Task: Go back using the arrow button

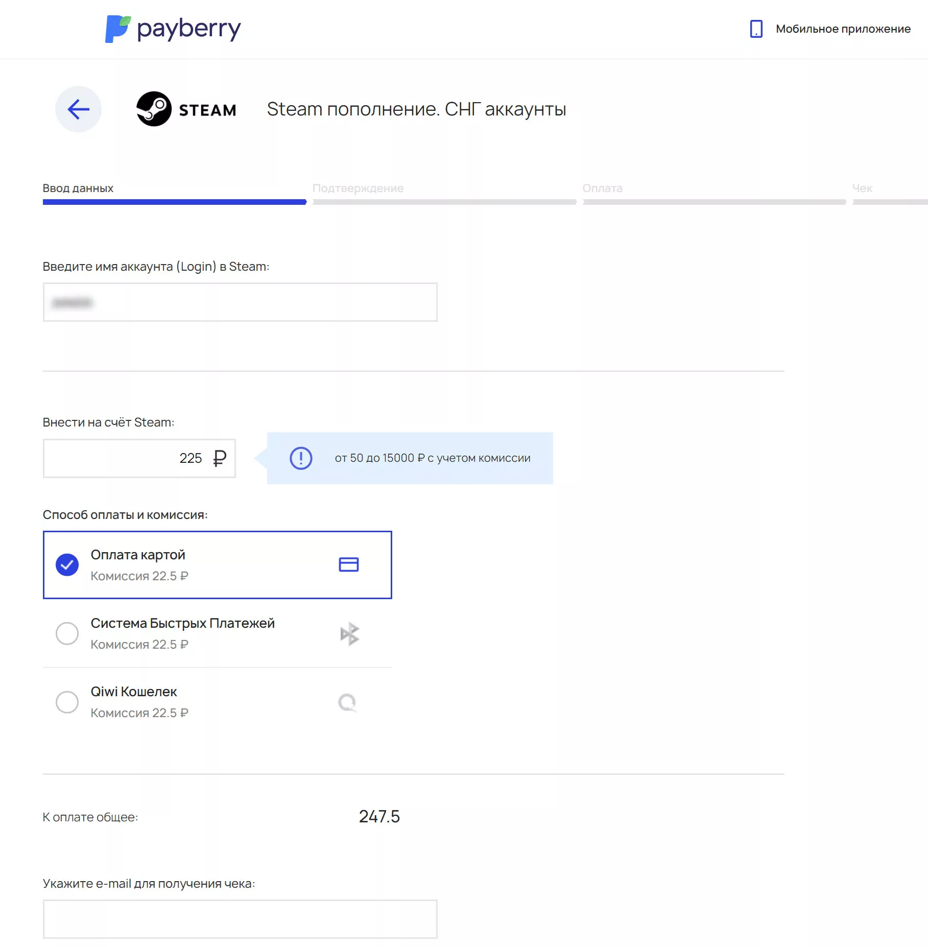Action: click(78, 109)
